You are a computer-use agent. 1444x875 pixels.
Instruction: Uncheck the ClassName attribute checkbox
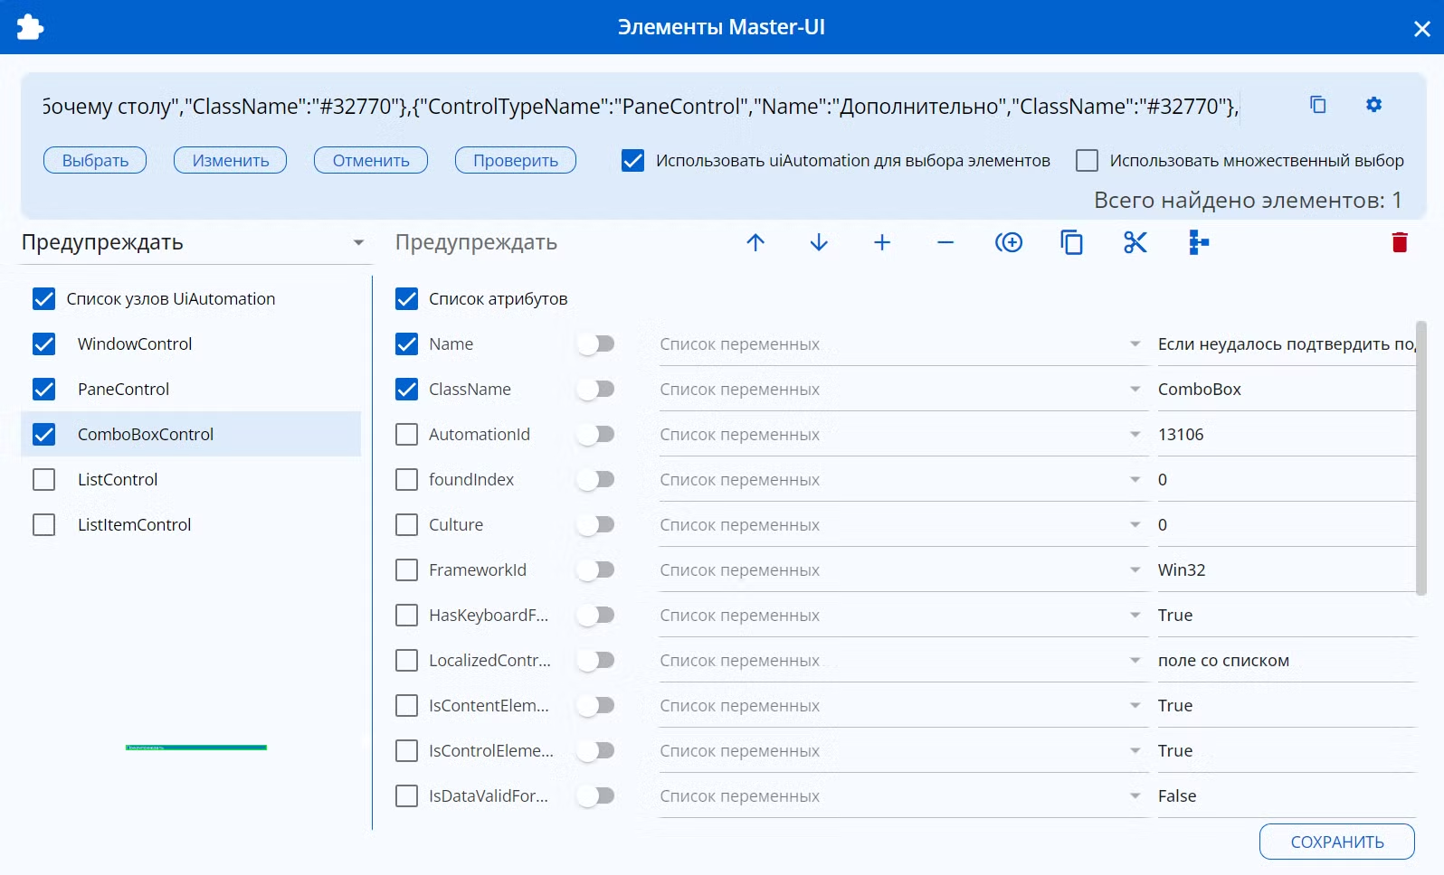click(407, 390)
